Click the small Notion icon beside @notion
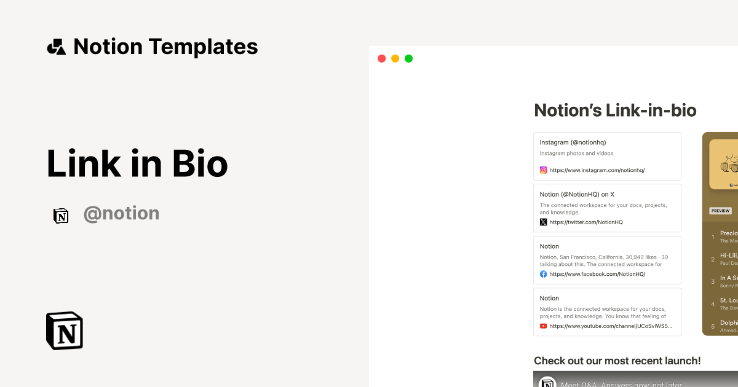Screen dimensions: 738x387 61,216
